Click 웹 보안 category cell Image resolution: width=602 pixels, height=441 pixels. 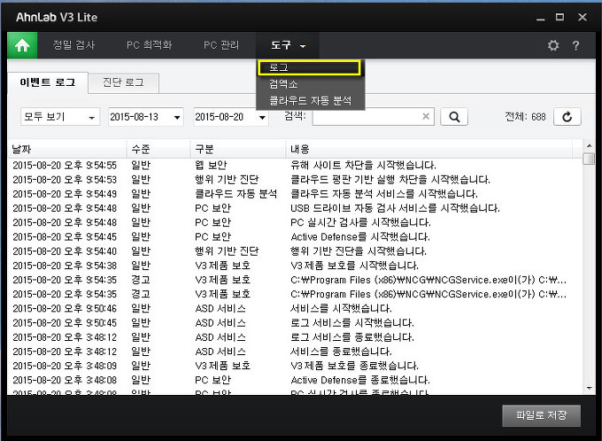(211, 166)
